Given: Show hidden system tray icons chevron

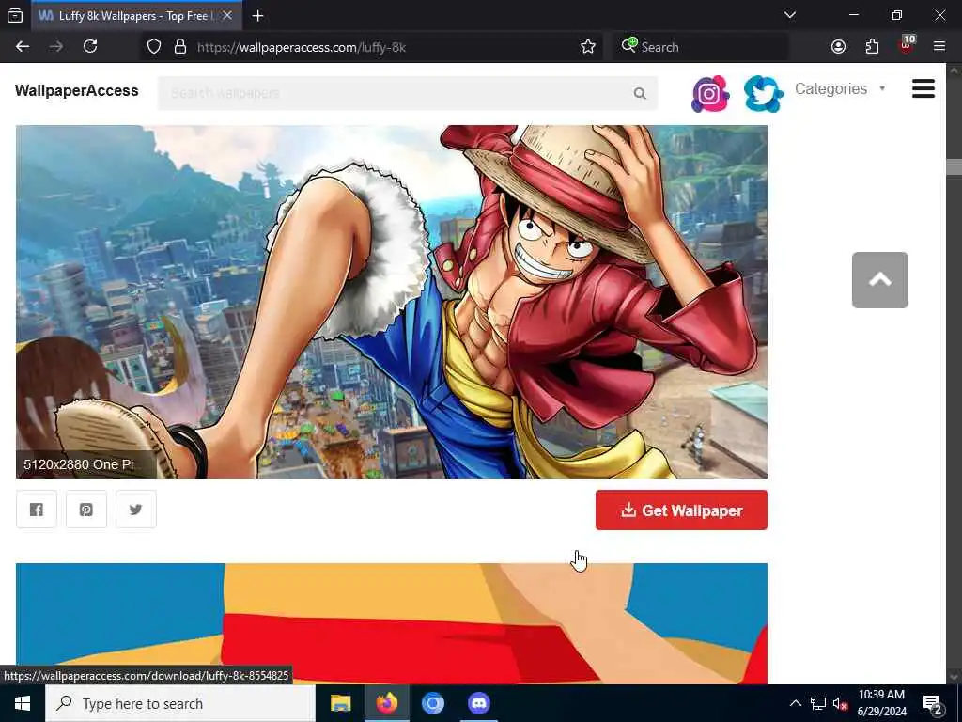Looking at the screenshot, I should (x=795, y=703).
